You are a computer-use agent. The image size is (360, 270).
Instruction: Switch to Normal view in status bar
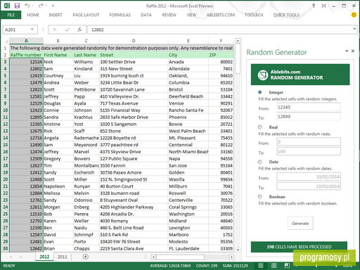click(261, 266)
